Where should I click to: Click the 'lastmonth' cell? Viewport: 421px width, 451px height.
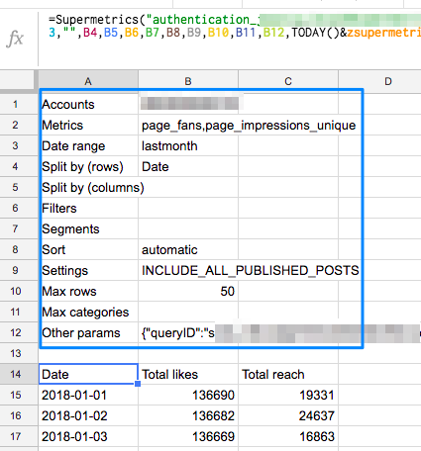point(188,146)
